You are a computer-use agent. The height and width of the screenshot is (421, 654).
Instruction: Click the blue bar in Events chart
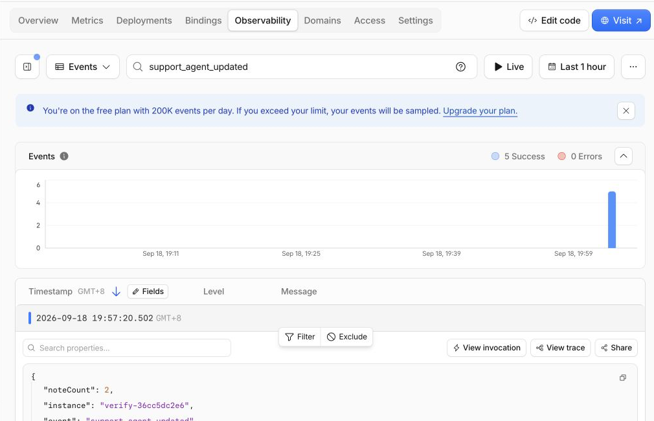[612, 220]
